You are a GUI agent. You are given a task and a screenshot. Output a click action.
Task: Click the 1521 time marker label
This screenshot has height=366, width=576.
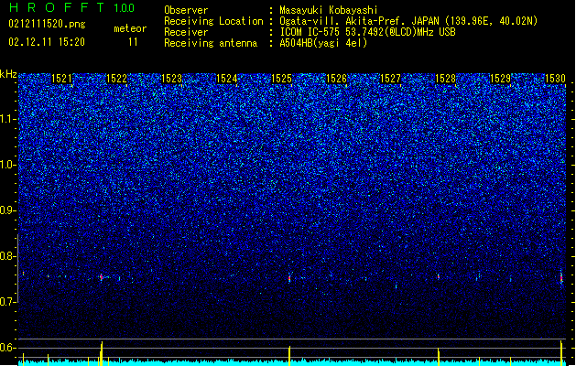click(x=61, y=79)
